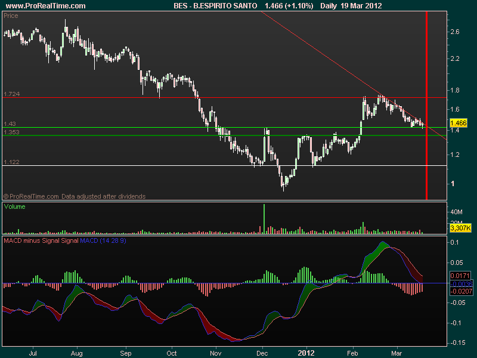This screenshot has width=477, height=358.
Task: Click the Feb label on time axis
Action: tap(352, 353)
